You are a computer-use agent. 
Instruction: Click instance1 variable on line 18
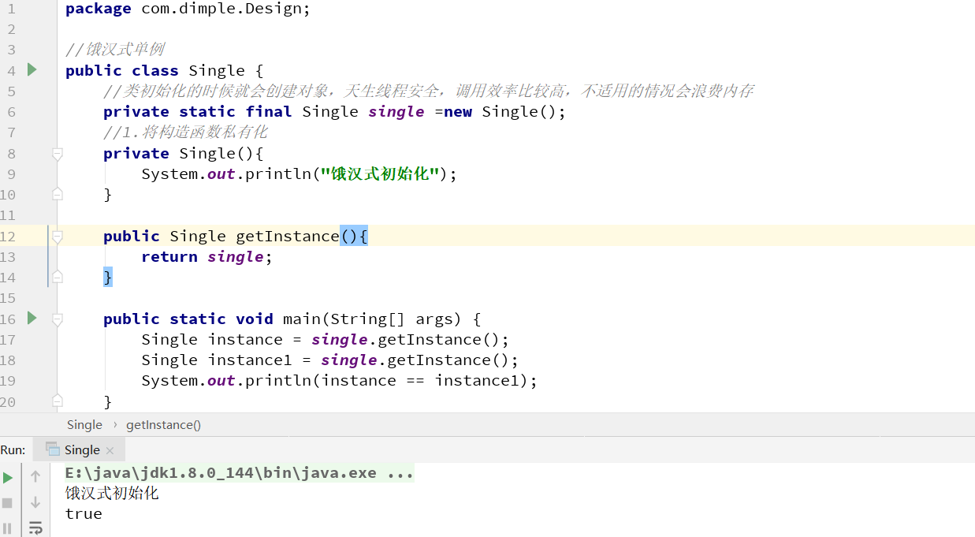pyautogui.click(x=250, y=360)
